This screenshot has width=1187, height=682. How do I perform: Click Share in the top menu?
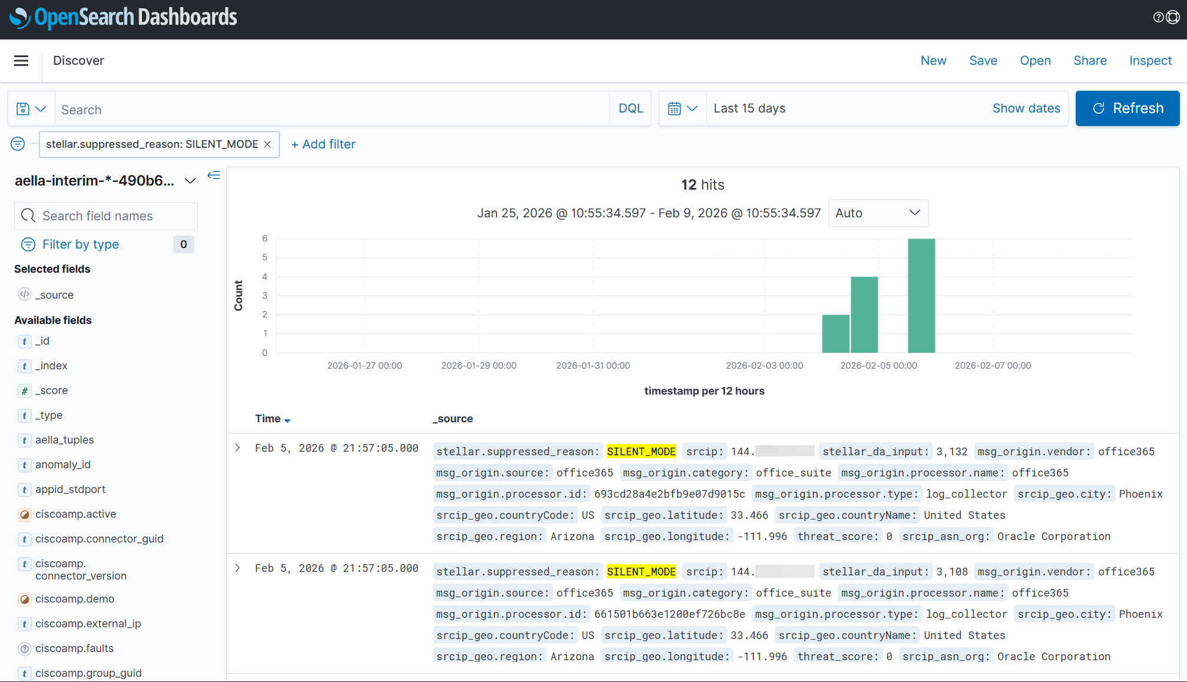1090,61
